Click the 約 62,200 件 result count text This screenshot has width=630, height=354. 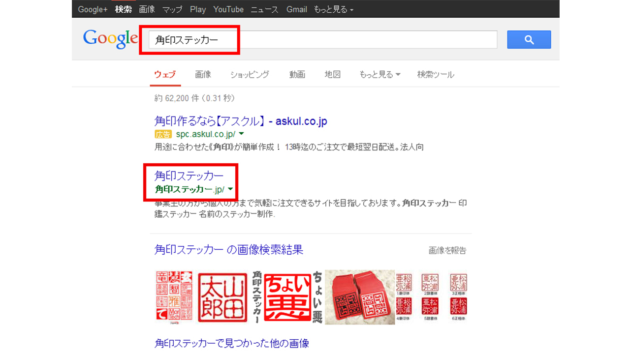(194, 98)
